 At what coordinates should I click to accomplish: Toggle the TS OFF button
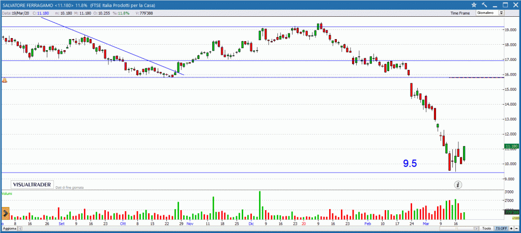(x=501, y=229)
